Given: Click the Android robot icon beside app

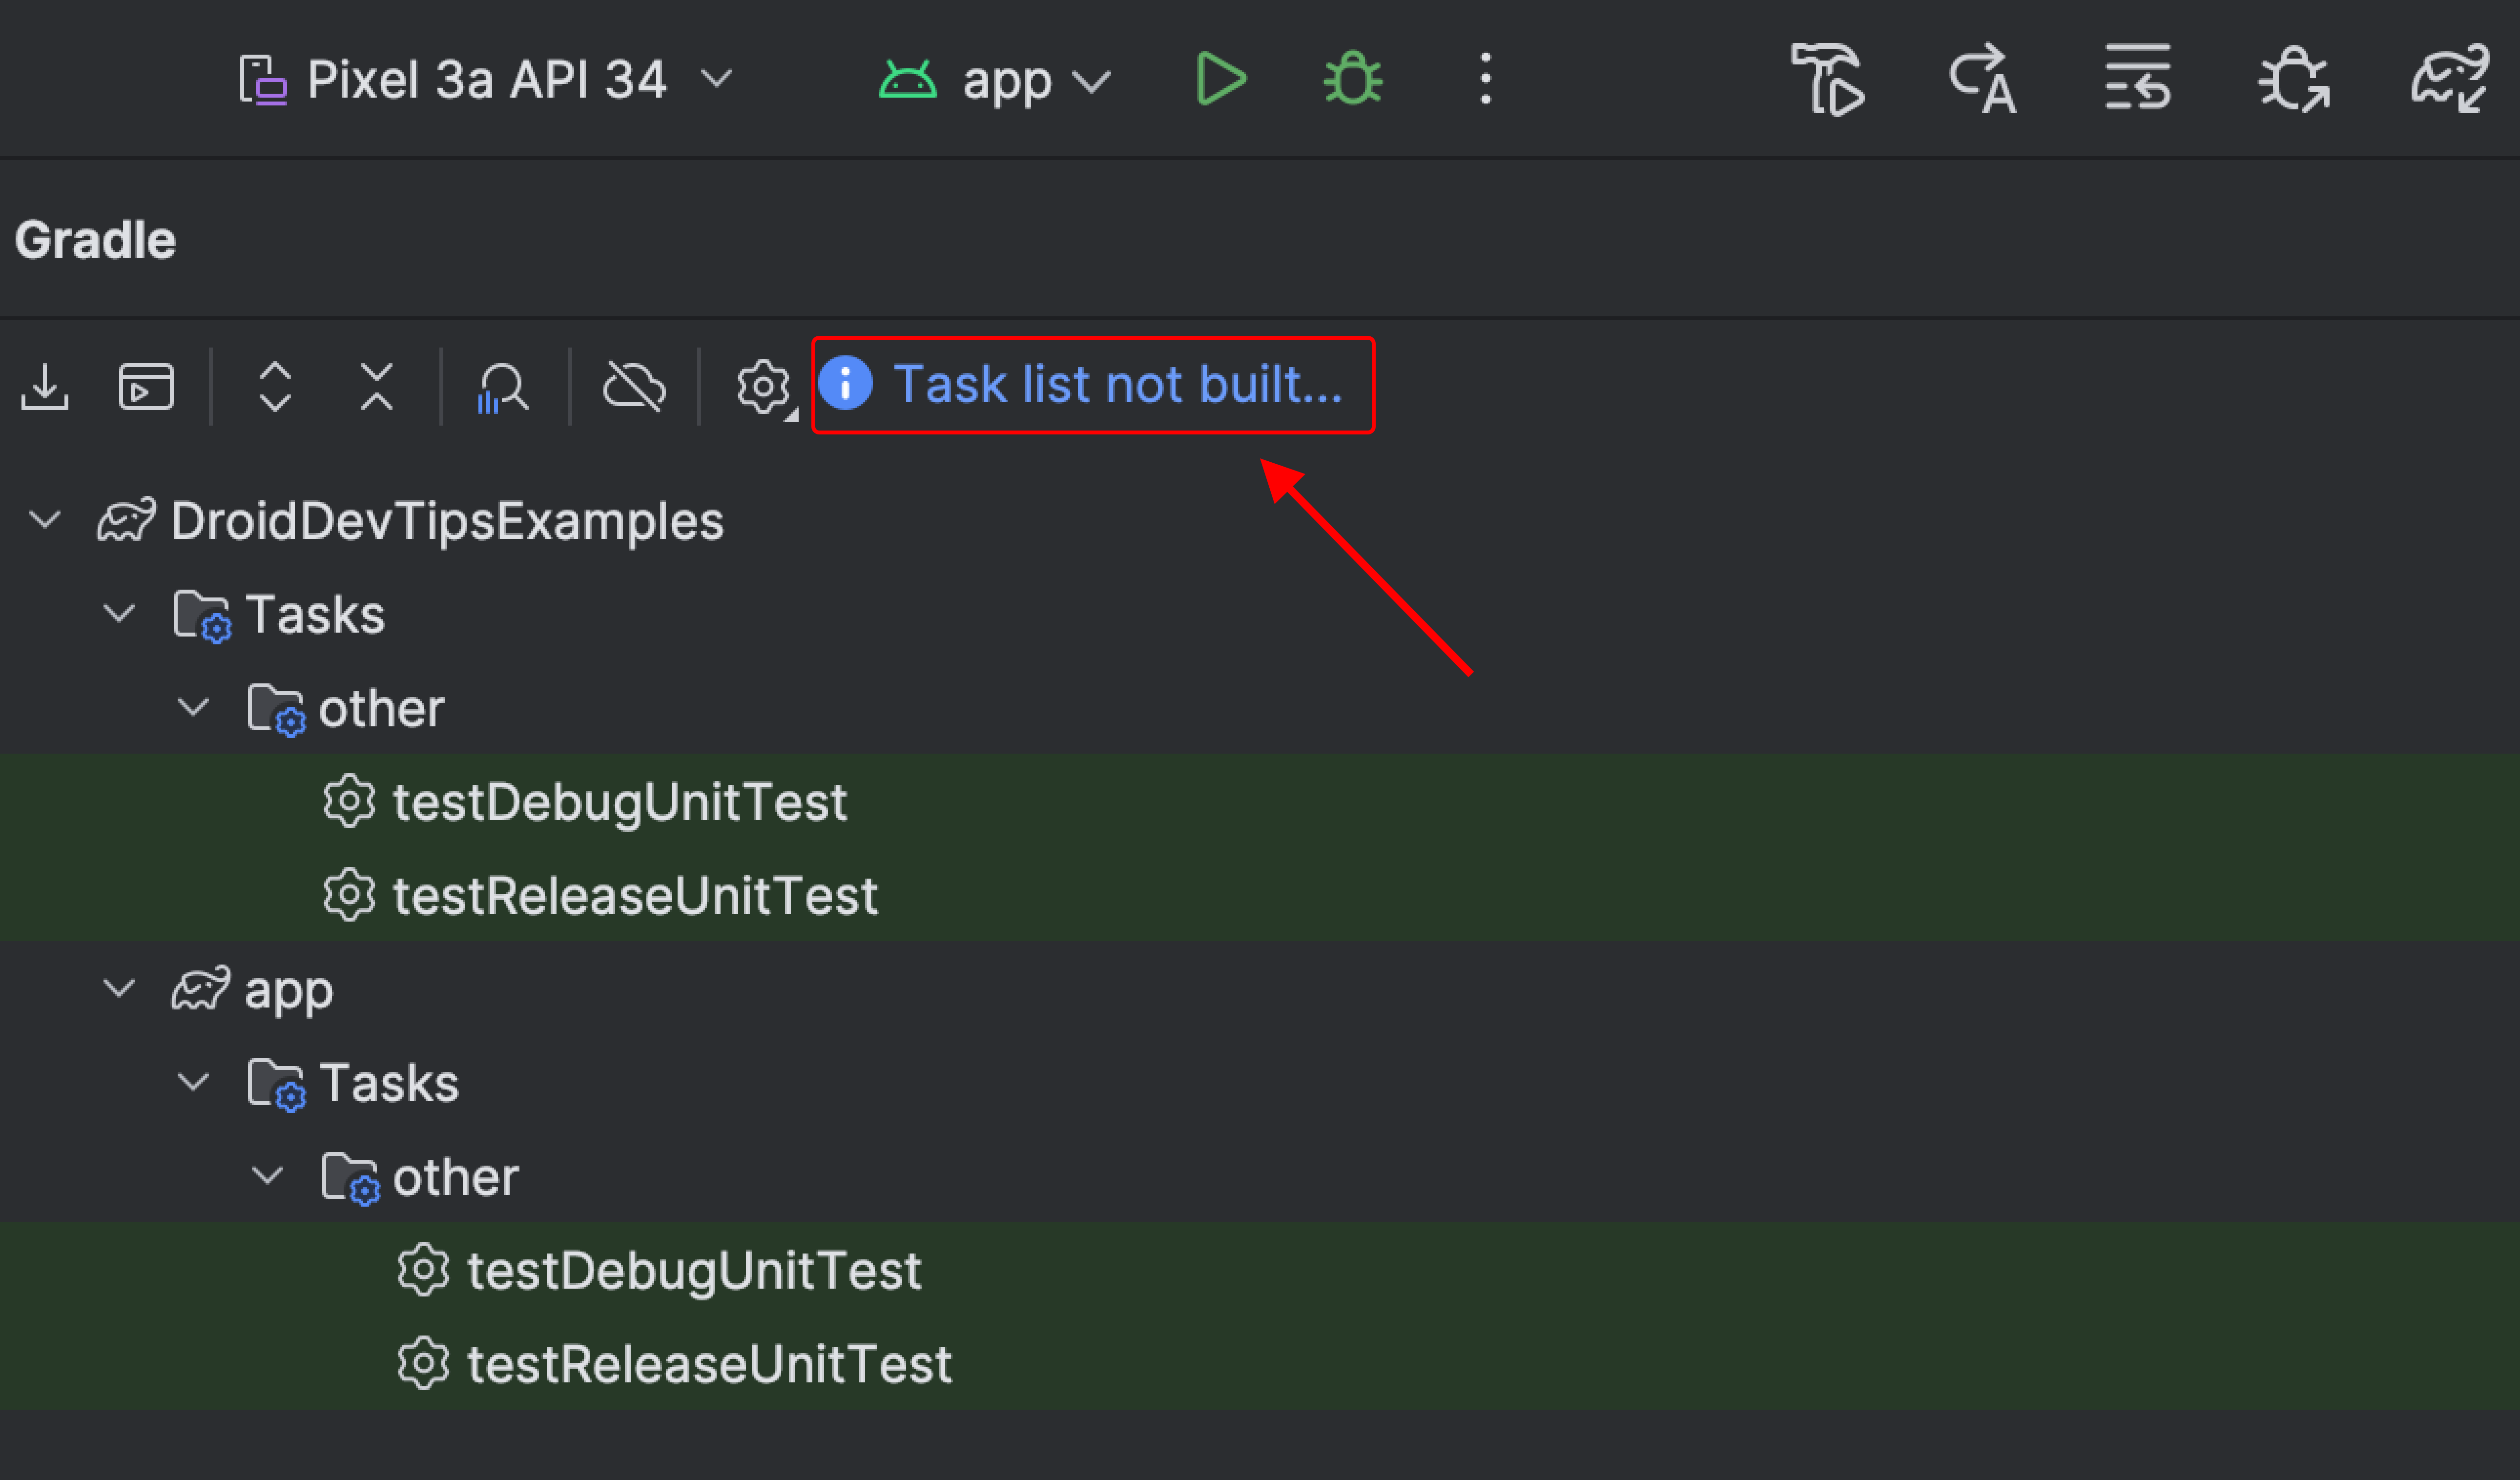Looking at the screenshot, I should (x=907, y=80).
